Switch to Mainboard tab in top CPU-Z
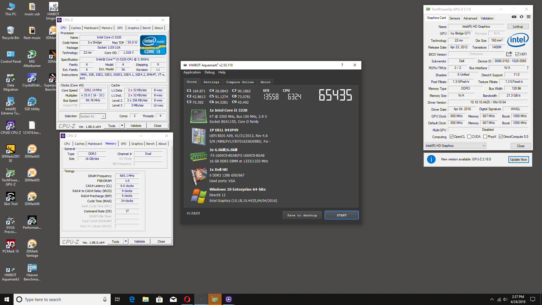The width and height of the screenshot is (542, 305). (x=91, y=28)
